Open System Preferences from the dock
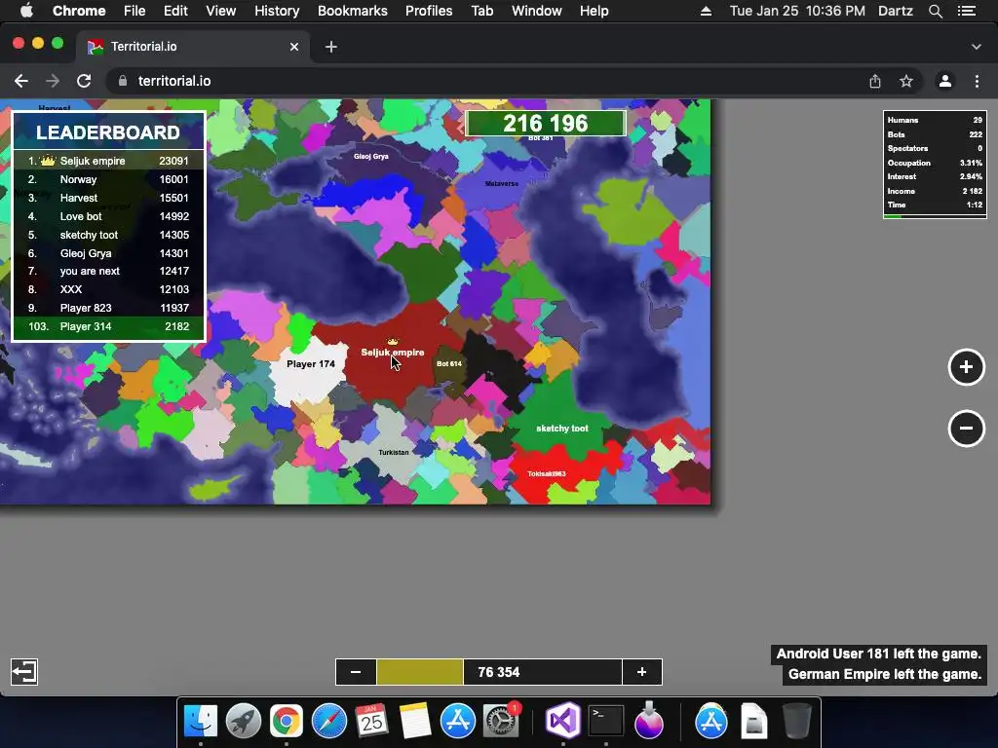The width and height of the screenshot is (998, 748). click(501, 721)
